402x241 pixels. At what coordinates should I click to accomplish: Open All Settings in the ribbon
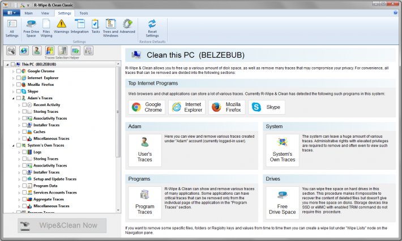pyautogui.click(x=12, y=28)
